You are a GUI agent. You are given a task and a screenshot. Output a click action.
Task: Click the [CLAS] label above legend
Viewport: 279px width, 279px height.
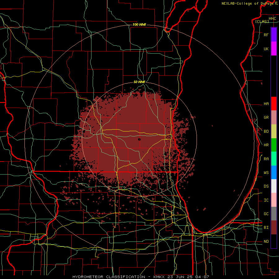click(262, 21)
